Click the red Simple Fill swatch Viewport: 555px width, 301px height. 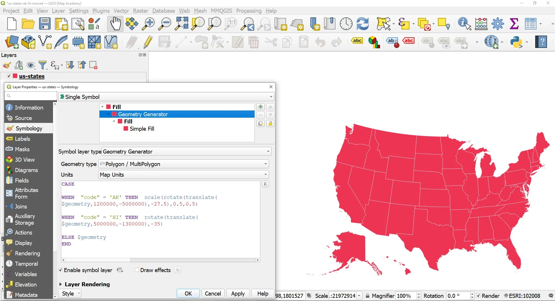[x=126, y=129]
